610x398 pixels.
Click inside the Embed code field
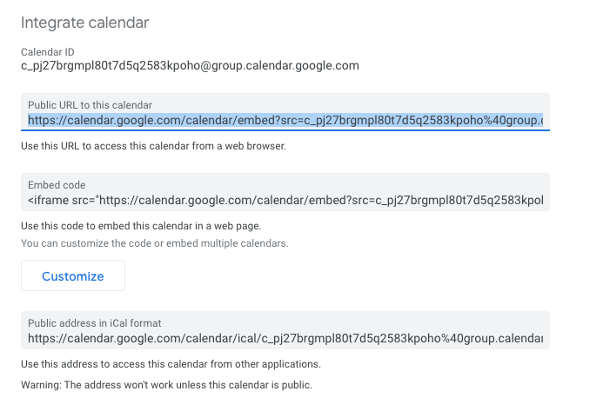pos(285,192)
